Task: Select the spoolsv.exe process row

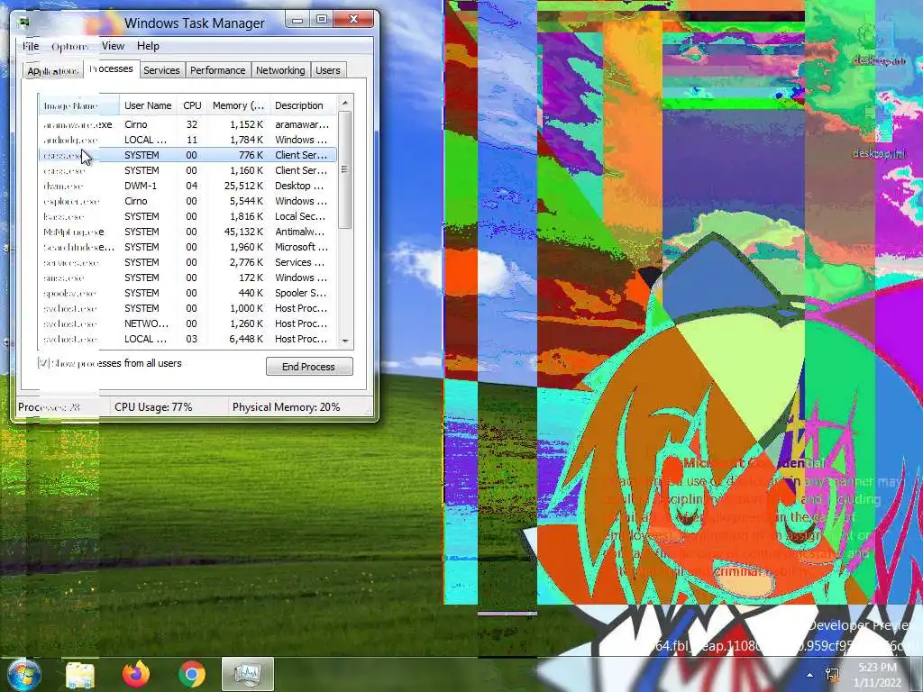Action: 188,293
